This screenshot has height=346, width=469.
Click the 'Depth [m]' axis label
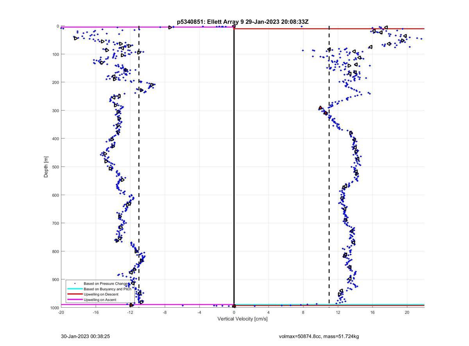pos(46,167)
